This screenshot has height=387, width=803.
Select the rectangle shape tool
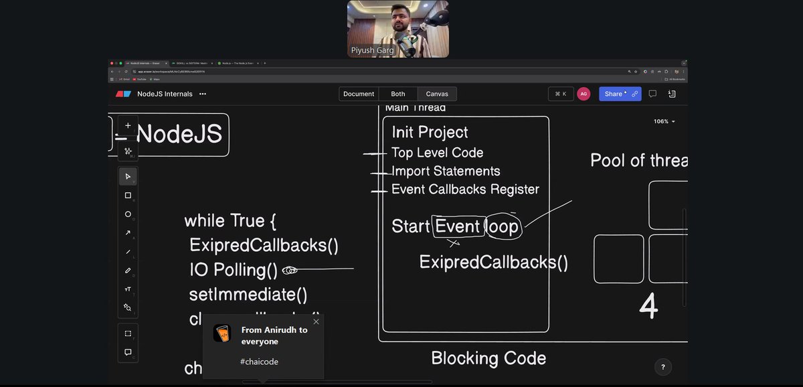pyautogui.click(x=128, y=196)
